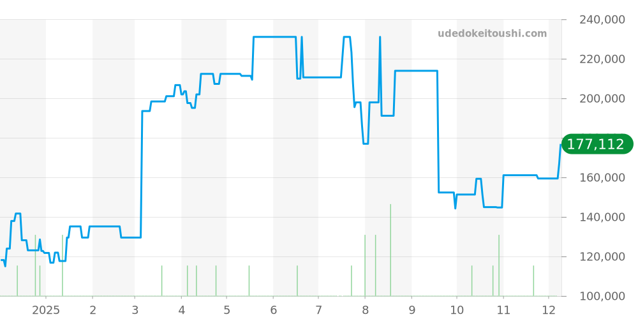
Task: Select month 11 on the time axis
Action: click(x=503, y=311)
